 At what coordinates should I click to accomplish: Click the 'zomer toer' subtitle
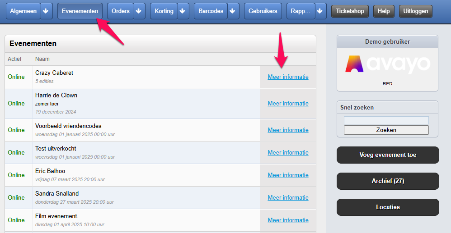47,104
